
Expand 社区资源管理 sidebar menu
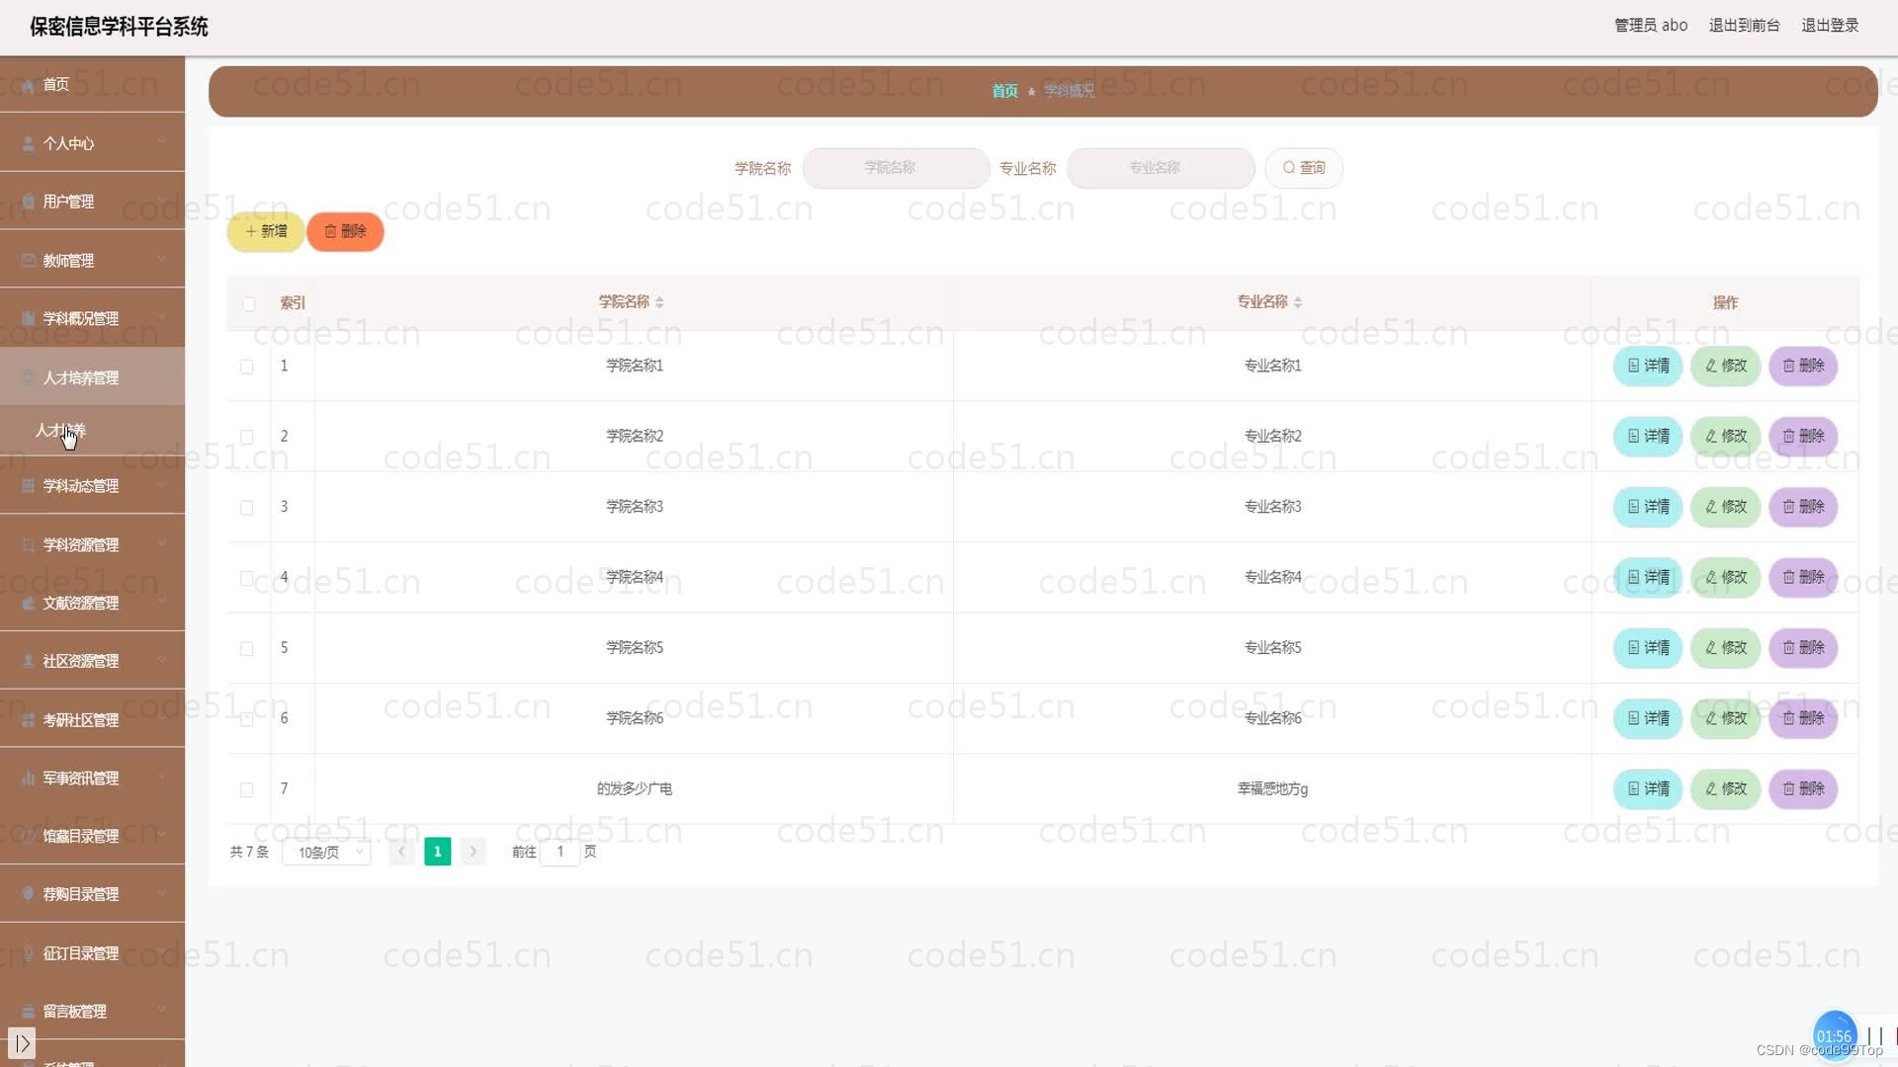(x=92, y=662)
